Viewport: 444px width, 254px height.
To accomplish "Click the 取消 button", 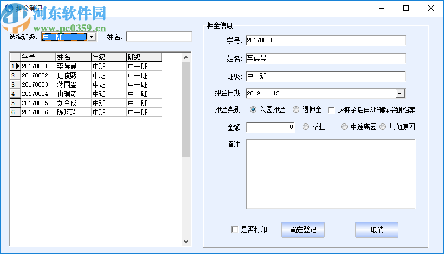I will point(377,230).
